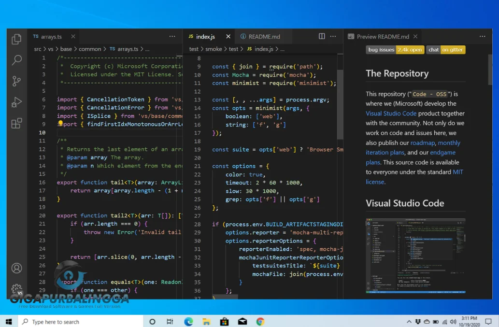This screenshot has height=327, width=499.
Task: Click 'src' in arrays.ts breadcrumb
Action: pyautogui.click(x=38, y=49)
